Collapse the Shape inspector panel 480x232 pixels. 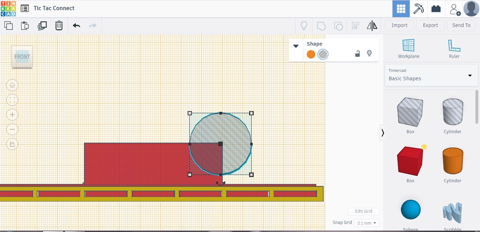click(296, 46)
